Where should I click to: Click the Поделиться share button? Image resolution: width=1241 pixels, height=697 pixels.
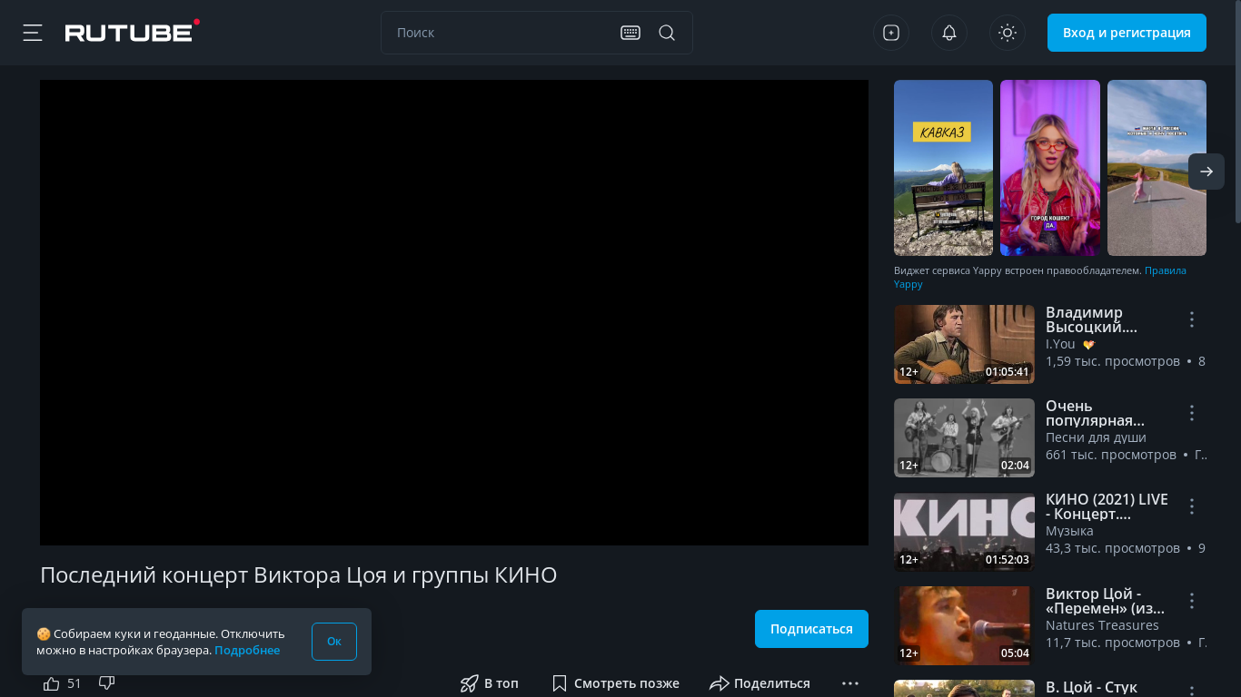[760, 683]
